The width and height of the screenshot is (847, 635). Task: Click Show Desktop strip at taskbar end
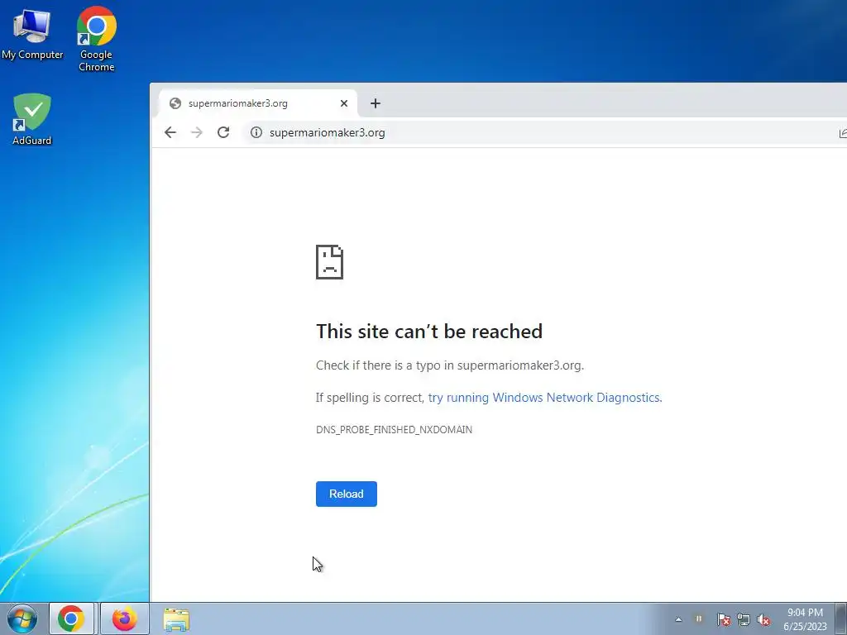coord(841,618)
